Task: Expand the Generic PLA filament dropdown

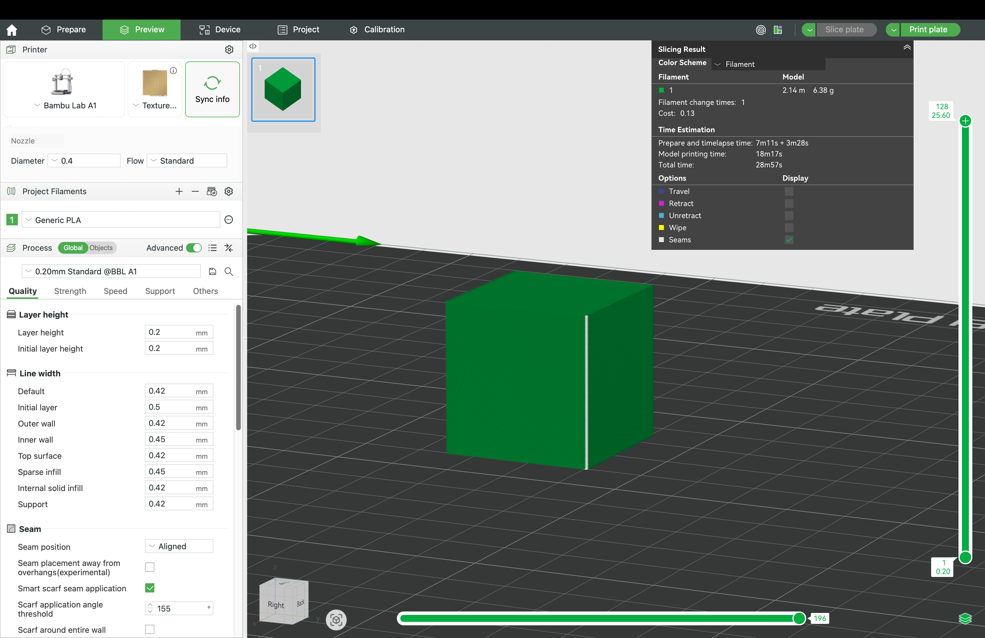Action: (x=120, y=220)
